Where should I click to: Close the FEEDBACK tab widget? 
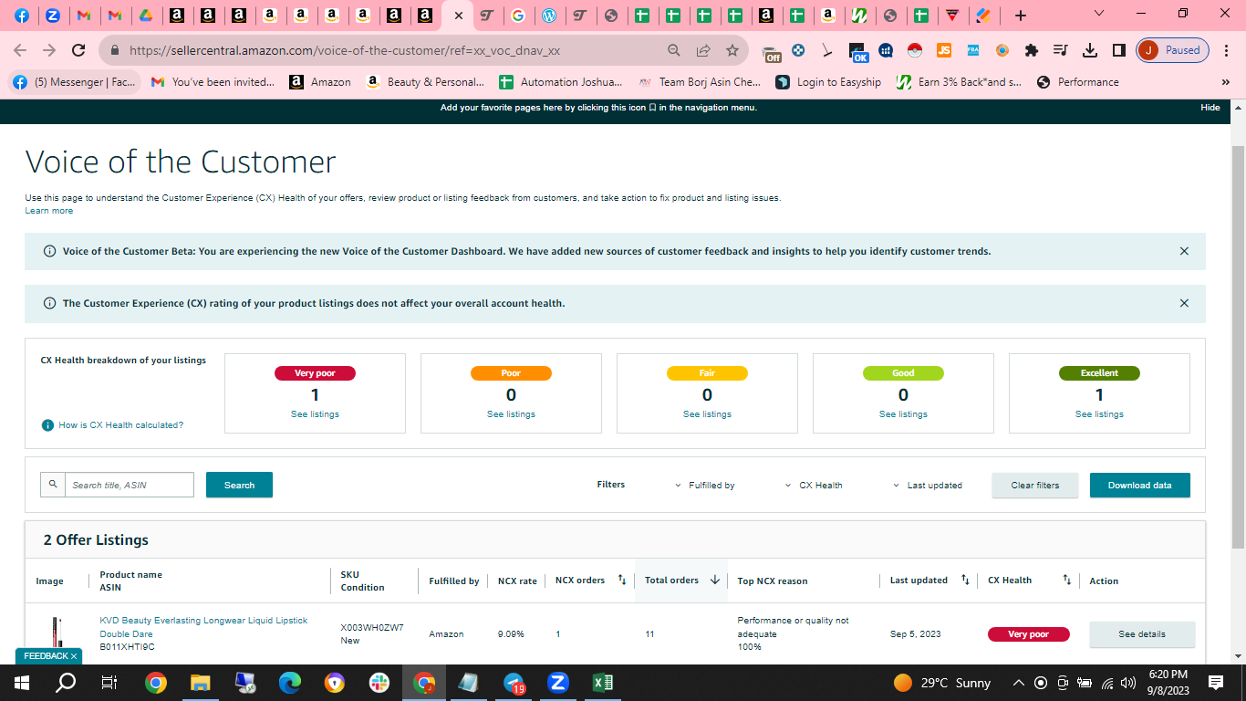pyautogui.click(x=74, y=656)
